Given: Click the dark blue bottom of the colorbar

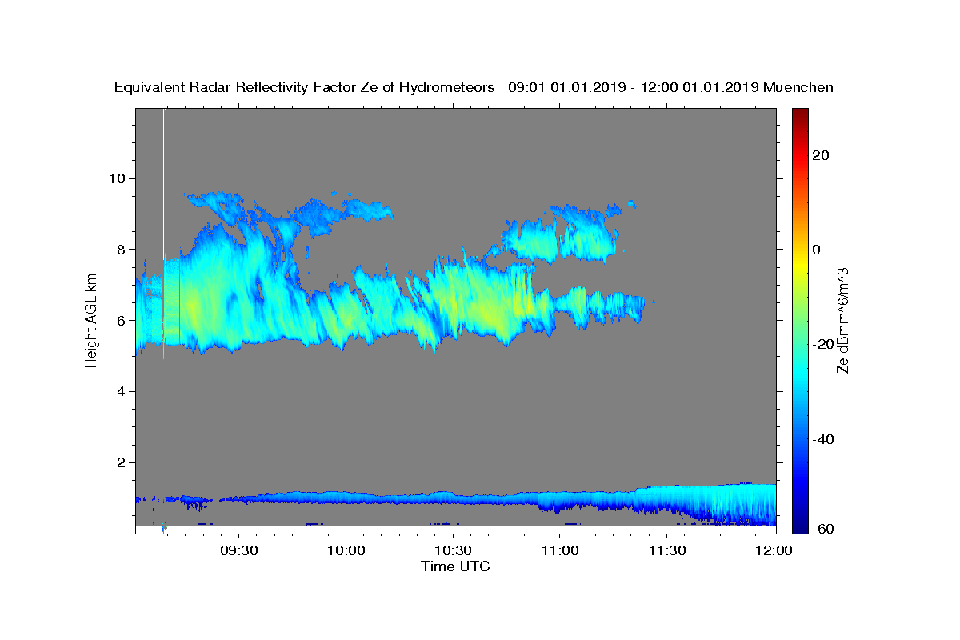Looking at the screenshot, I should (x=800, y=524).
